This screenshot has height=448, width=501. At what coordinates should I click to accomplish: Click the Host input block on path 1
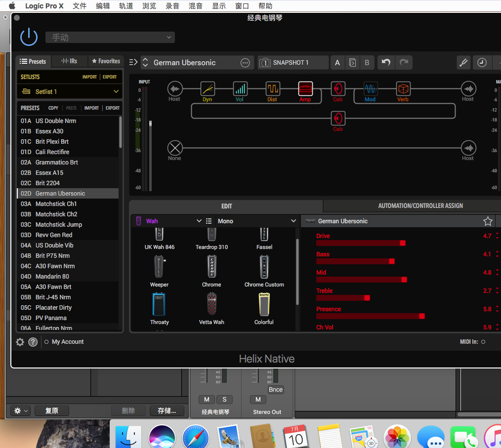tap(175, 89)
